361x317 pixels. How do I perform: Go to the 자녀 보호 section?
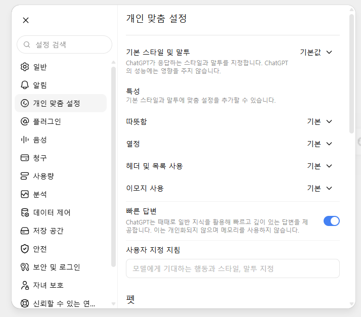(61, 285)
